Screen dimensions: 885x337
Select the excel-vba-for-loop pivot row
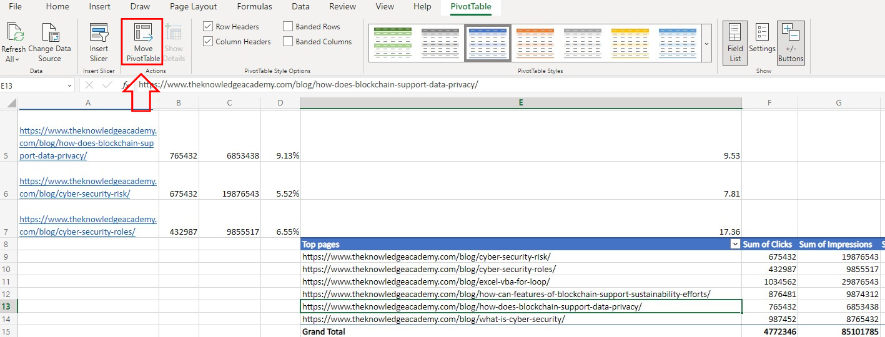point(521,281)
